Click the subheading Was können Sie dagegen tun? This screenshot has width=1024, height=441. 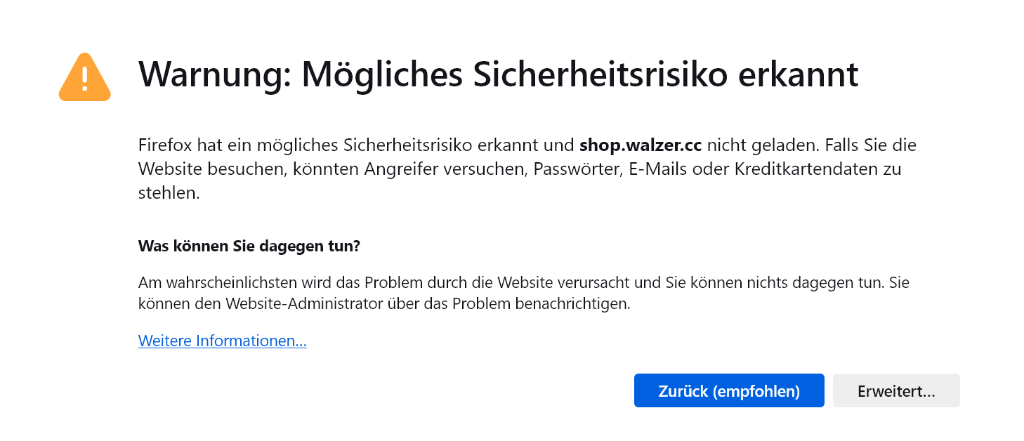249,246
